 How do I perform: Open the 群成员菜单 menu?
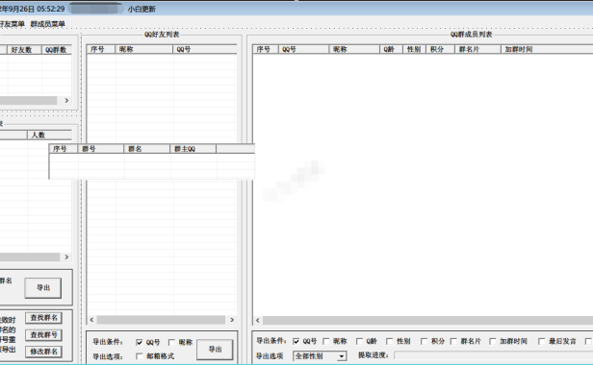pos(48,24)
